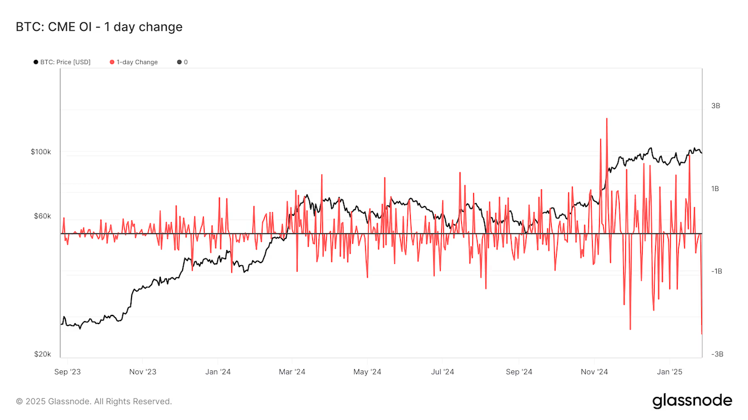This screenshot has width=748, height=420.
Task: Select the Jan '25 x-axis label
Action: [x=669, y=372]
